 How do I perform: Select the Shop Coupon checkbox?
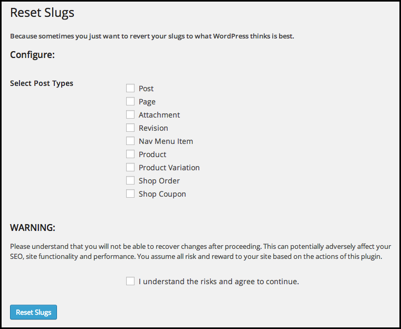coord(130,194)
